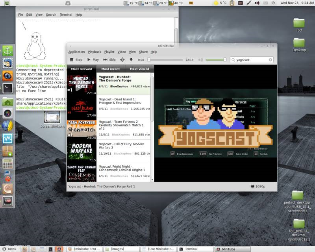Click the Menu button in bottom panel
Viewport: 315px width, 252px height.
click(9, 249)
